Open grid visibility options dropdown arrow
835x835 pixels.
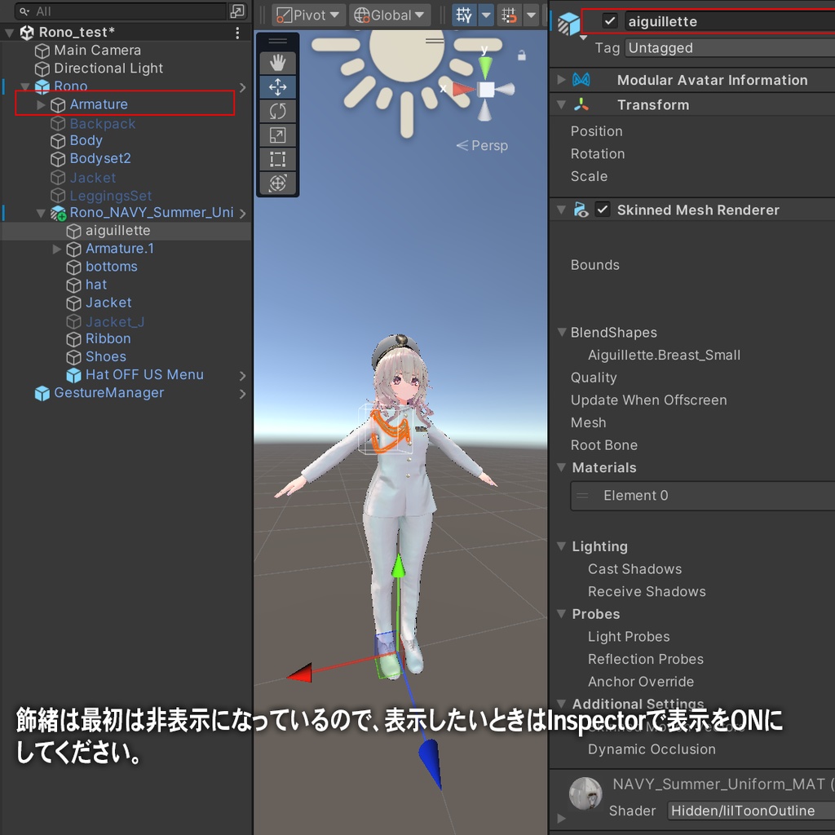pyautogui.click(x=486, y=15)
